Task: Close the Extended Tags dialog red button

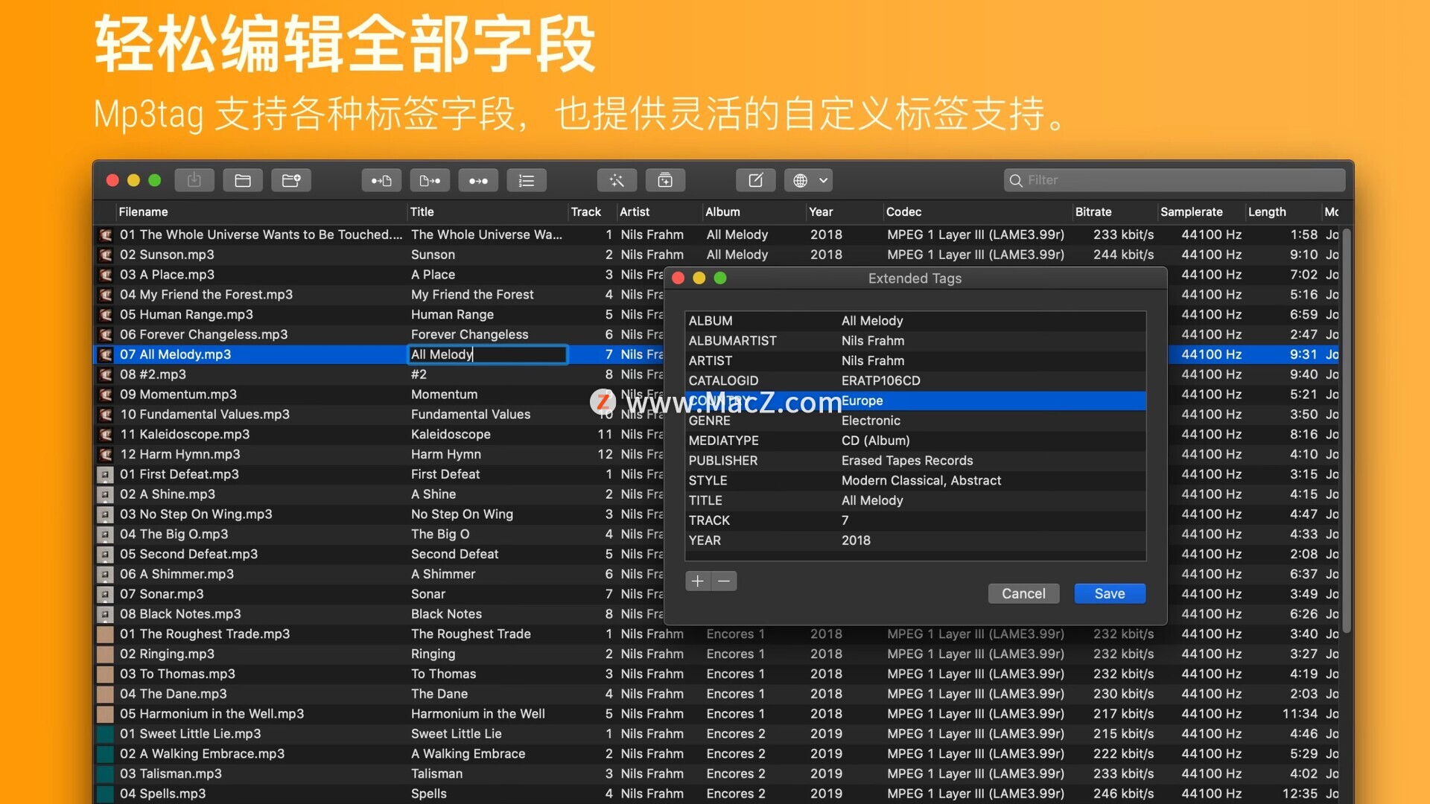Action: (678, 278)
